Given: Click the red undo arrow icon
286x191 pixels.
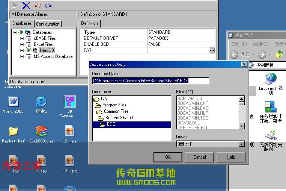Looking at the screenshot, I should [x=38, y=5].
